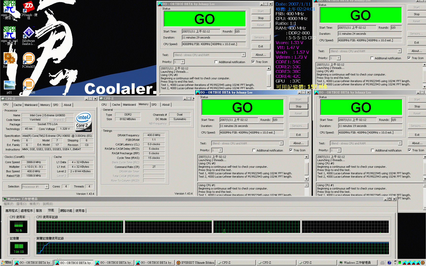This screenshot has width=426, height=266.
Task: Open the green CPU meter tray icon
Action: click(400, 263)
